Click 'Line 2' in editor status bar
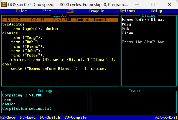178x120 pixels. pos(13,20)
